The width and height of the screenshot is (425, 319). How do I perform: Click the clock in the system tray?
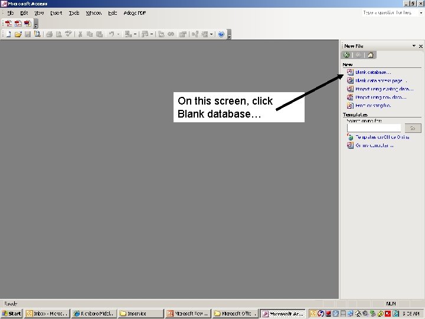click(411, 314)
